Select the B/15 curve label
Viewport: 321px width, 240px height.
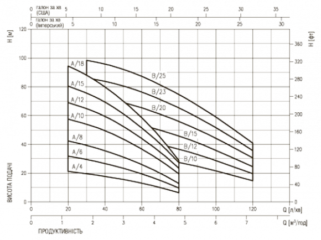(x=190, y=134)
